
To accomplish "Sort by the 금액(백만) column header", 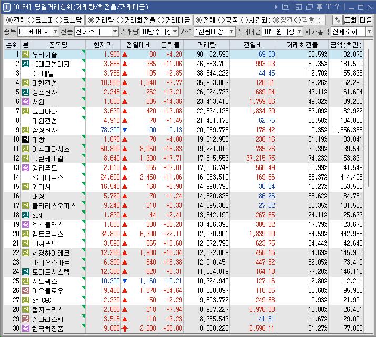I will (346, 45).
